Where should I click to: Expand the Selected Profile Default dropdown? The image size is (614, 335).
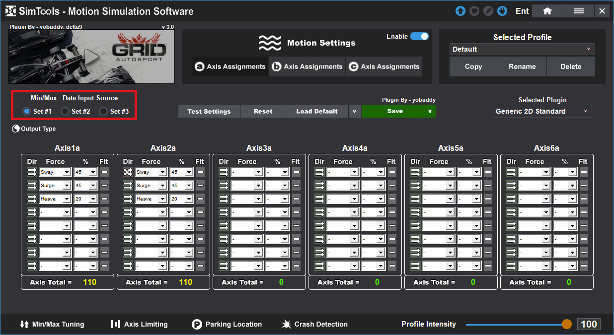522,49
